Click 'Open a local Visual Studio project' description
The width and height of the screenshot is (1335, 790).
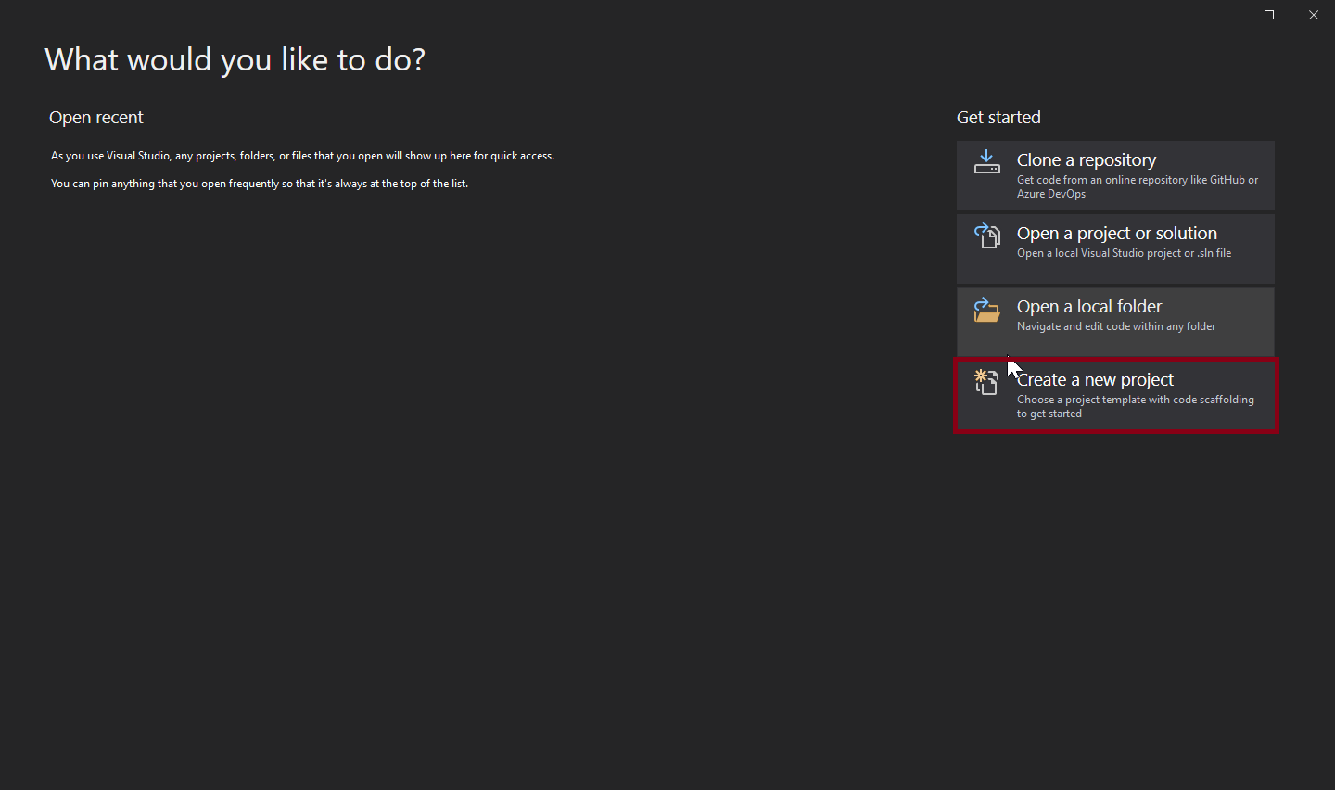point(1124,253)
